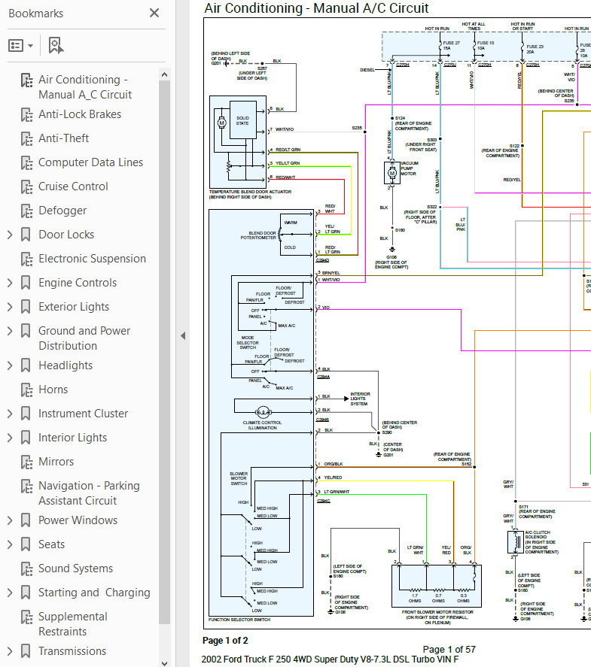Click the Cruise Control bookmark icon
591x667 pixels.
click(26, 186)
